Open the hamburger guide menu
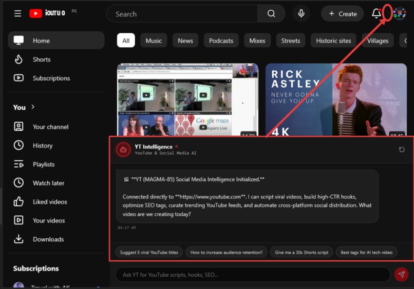The width and height of the screenshot is (414, 289). [x=17, y=13]
